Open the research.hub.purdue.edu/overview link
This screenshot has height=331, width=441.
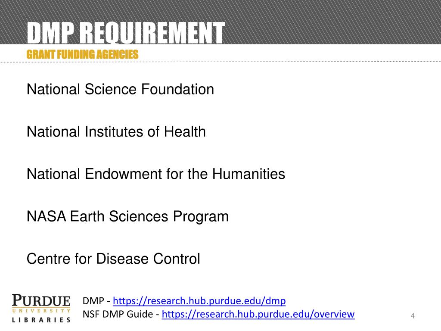click(258, 314)
